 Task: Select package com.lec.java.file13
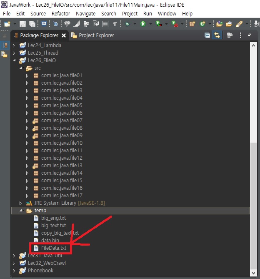click(x=62, y=166)
